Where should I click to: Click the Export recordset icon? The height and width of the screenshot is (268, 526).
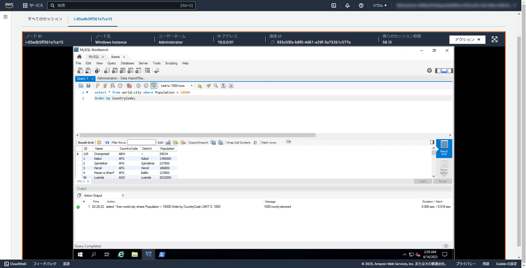[x=213, y=142]
